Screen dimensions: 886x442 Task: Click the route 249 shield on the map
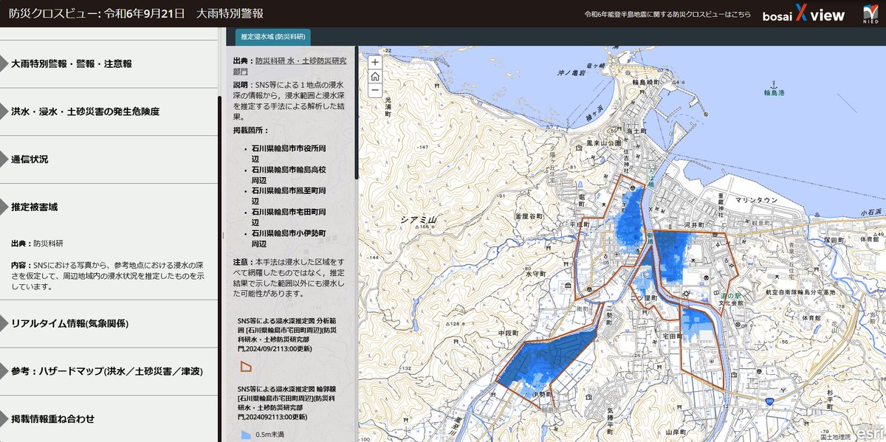tap(769, 401)
